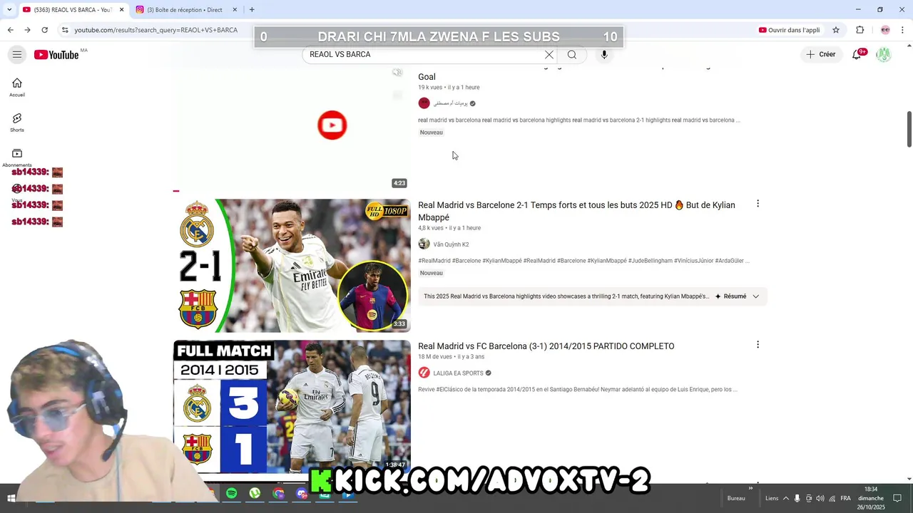Open the LALIGA EA SPORTS channel link
This screenshot has height=513, width=913.
pos(459,373)
